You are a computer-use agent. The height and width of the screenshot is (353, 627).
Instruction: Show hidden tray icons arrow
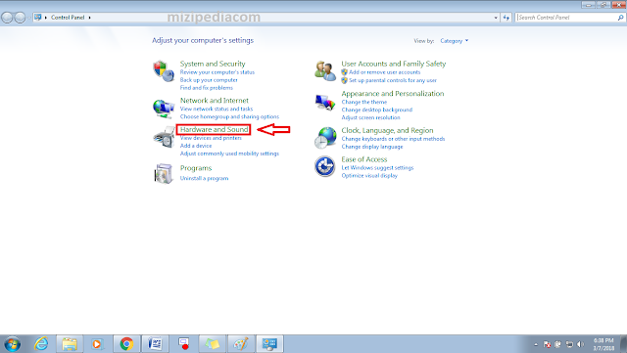pos(536,344)
